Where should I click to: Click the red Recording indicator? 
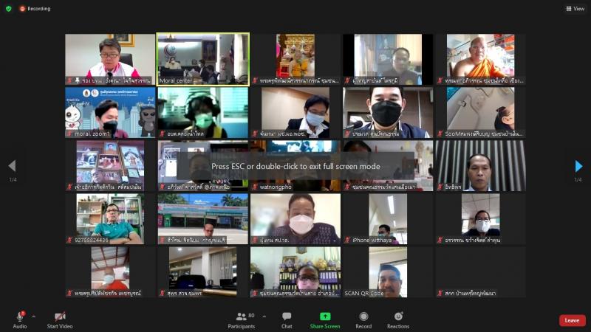[35, 8]
